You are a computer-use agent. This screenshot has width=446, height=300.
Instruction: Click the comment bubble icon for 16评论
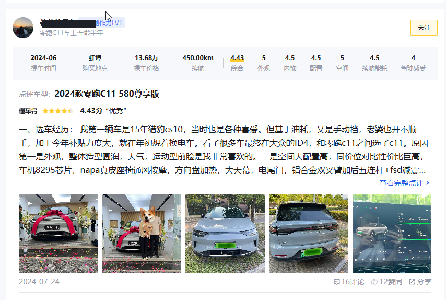[336, 282]
